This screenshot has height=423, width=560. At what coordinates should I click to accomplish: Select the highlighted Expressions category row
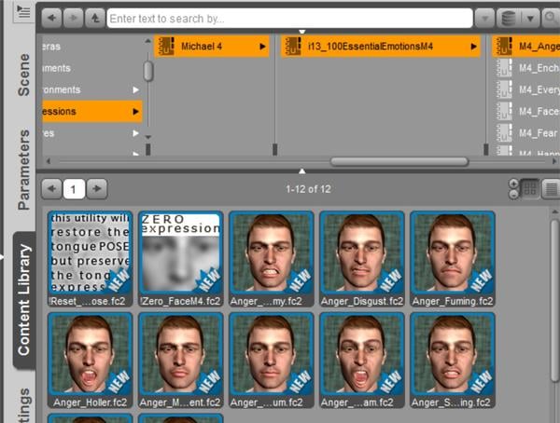[x=92, y=111]
